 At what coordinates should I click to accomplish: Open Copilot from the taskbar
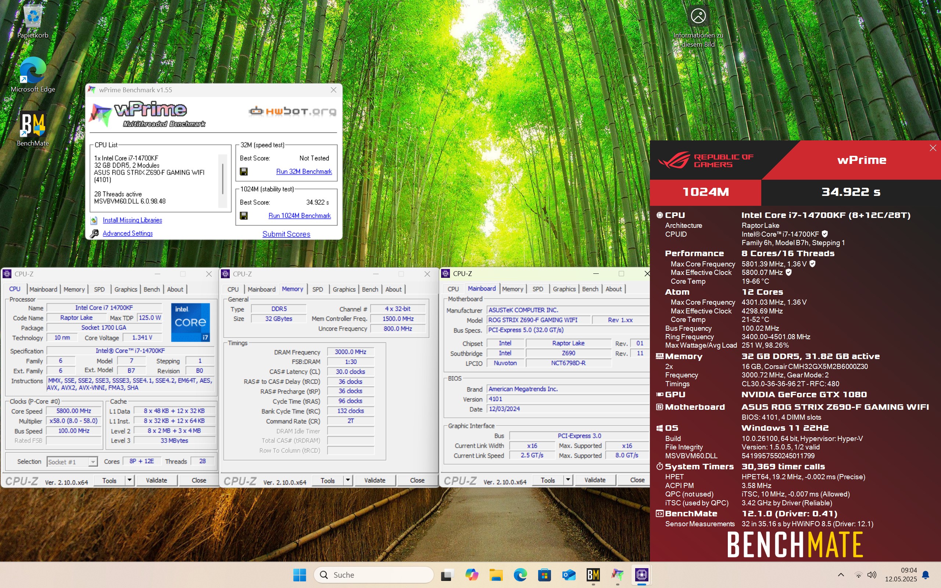pos(471,575)
